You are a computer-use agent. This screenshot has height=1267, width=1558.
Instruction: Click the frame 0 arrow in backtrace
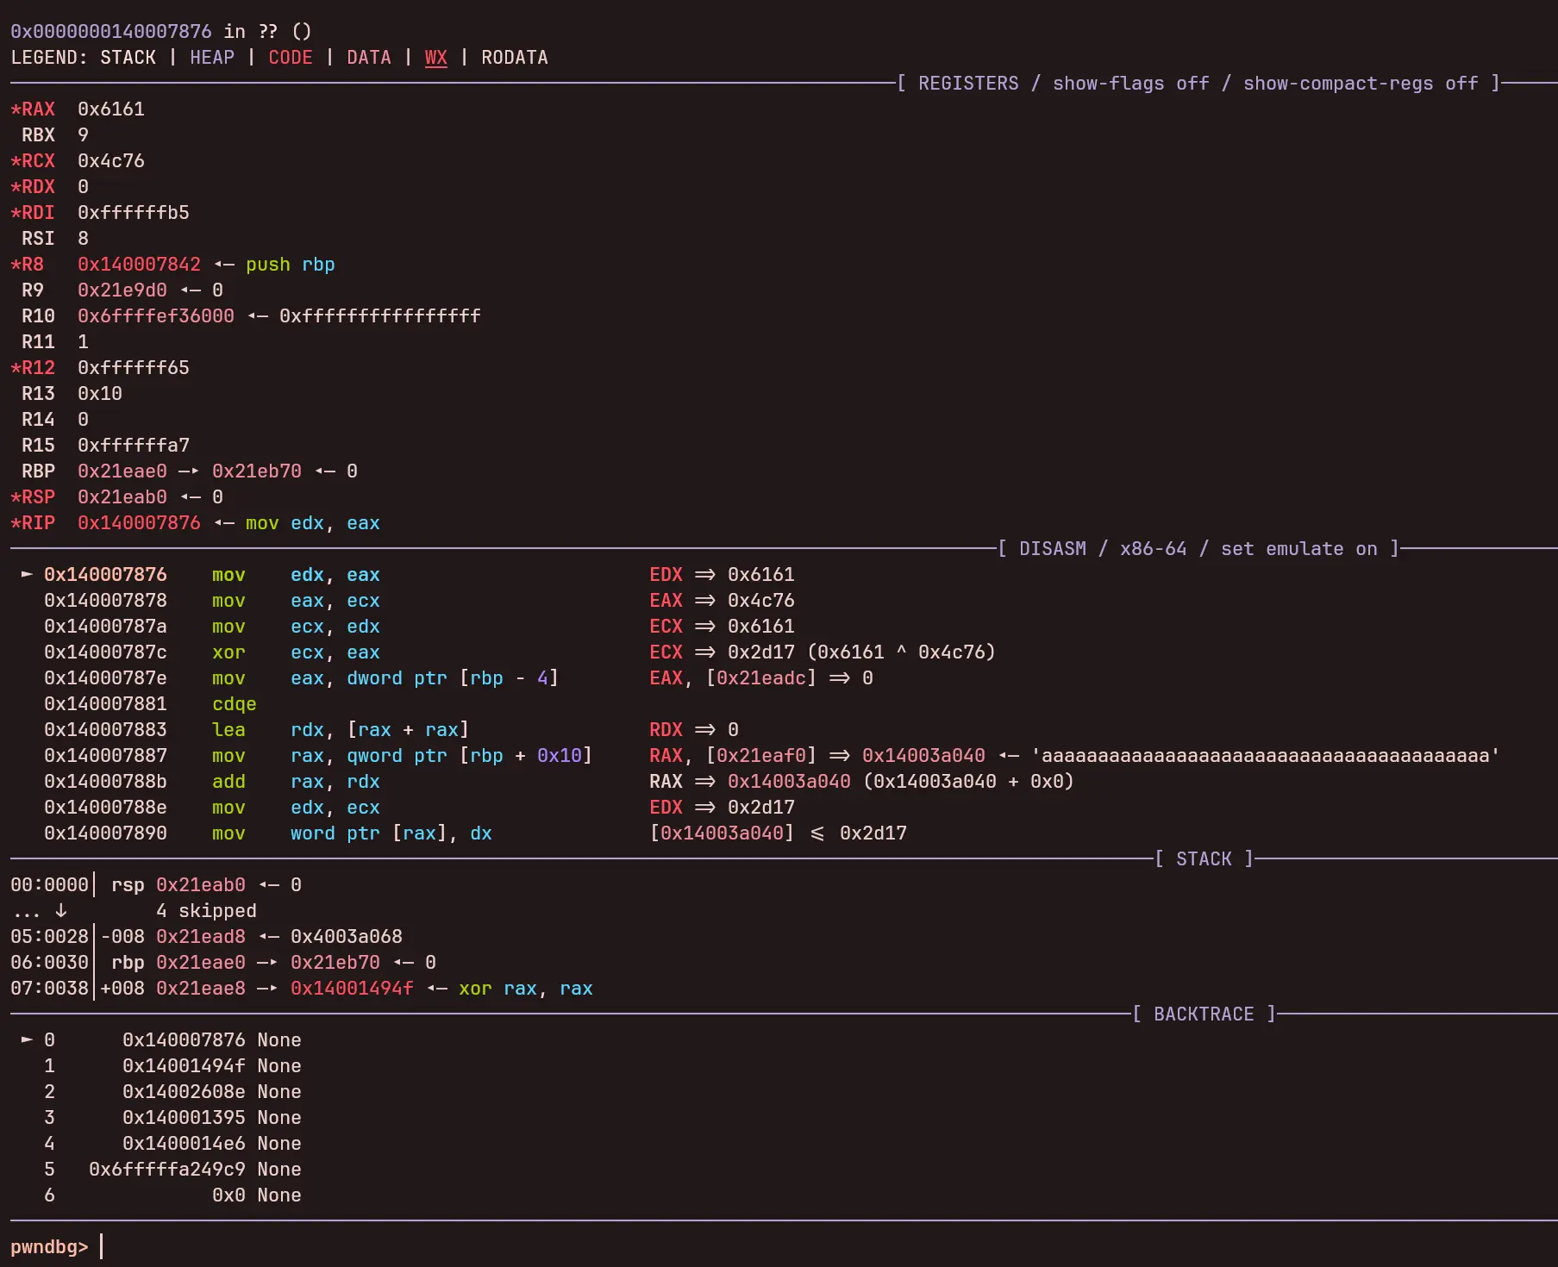point(27,1039)
